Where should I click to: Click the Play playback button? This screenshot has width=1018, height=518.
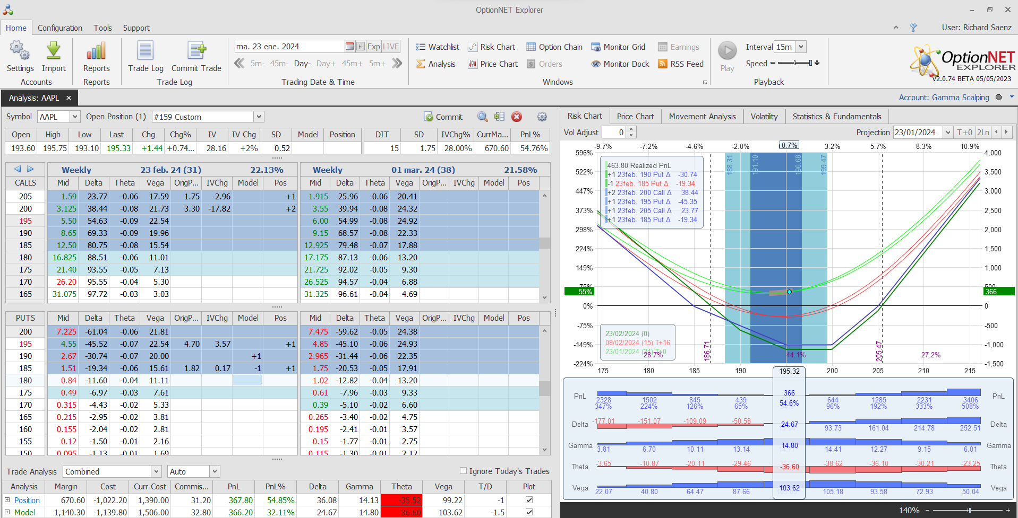pos(728,51)
